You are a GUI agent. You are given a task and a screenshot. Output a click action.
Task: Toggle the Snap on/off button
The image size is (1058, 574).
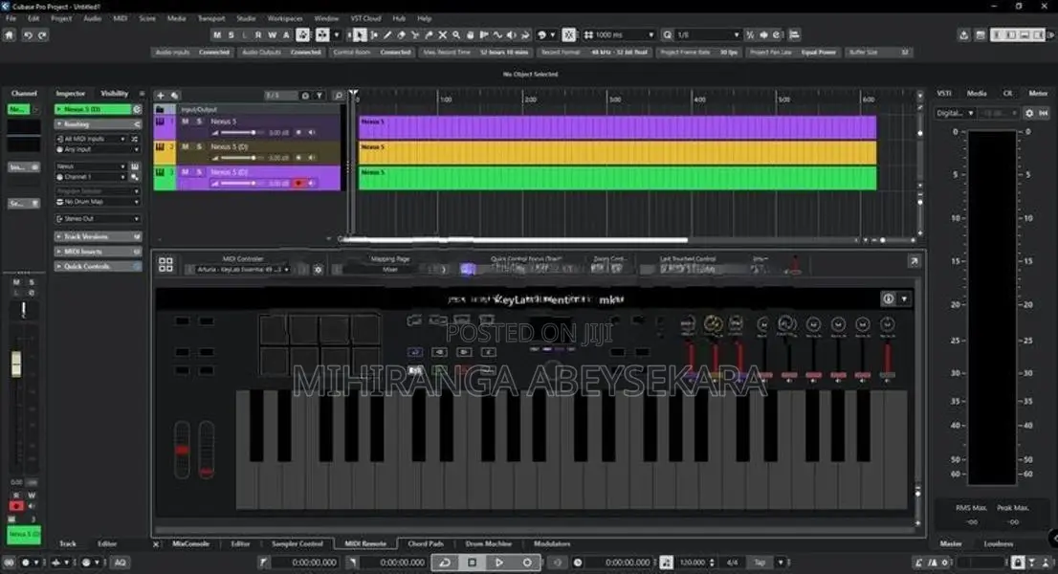pyautogui.click(x=569, y=35)
